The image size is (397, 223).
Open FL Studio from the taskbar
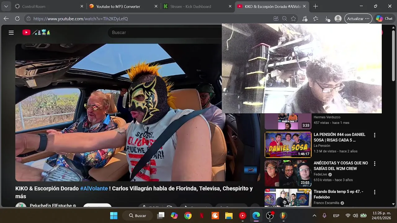(283, 216)
